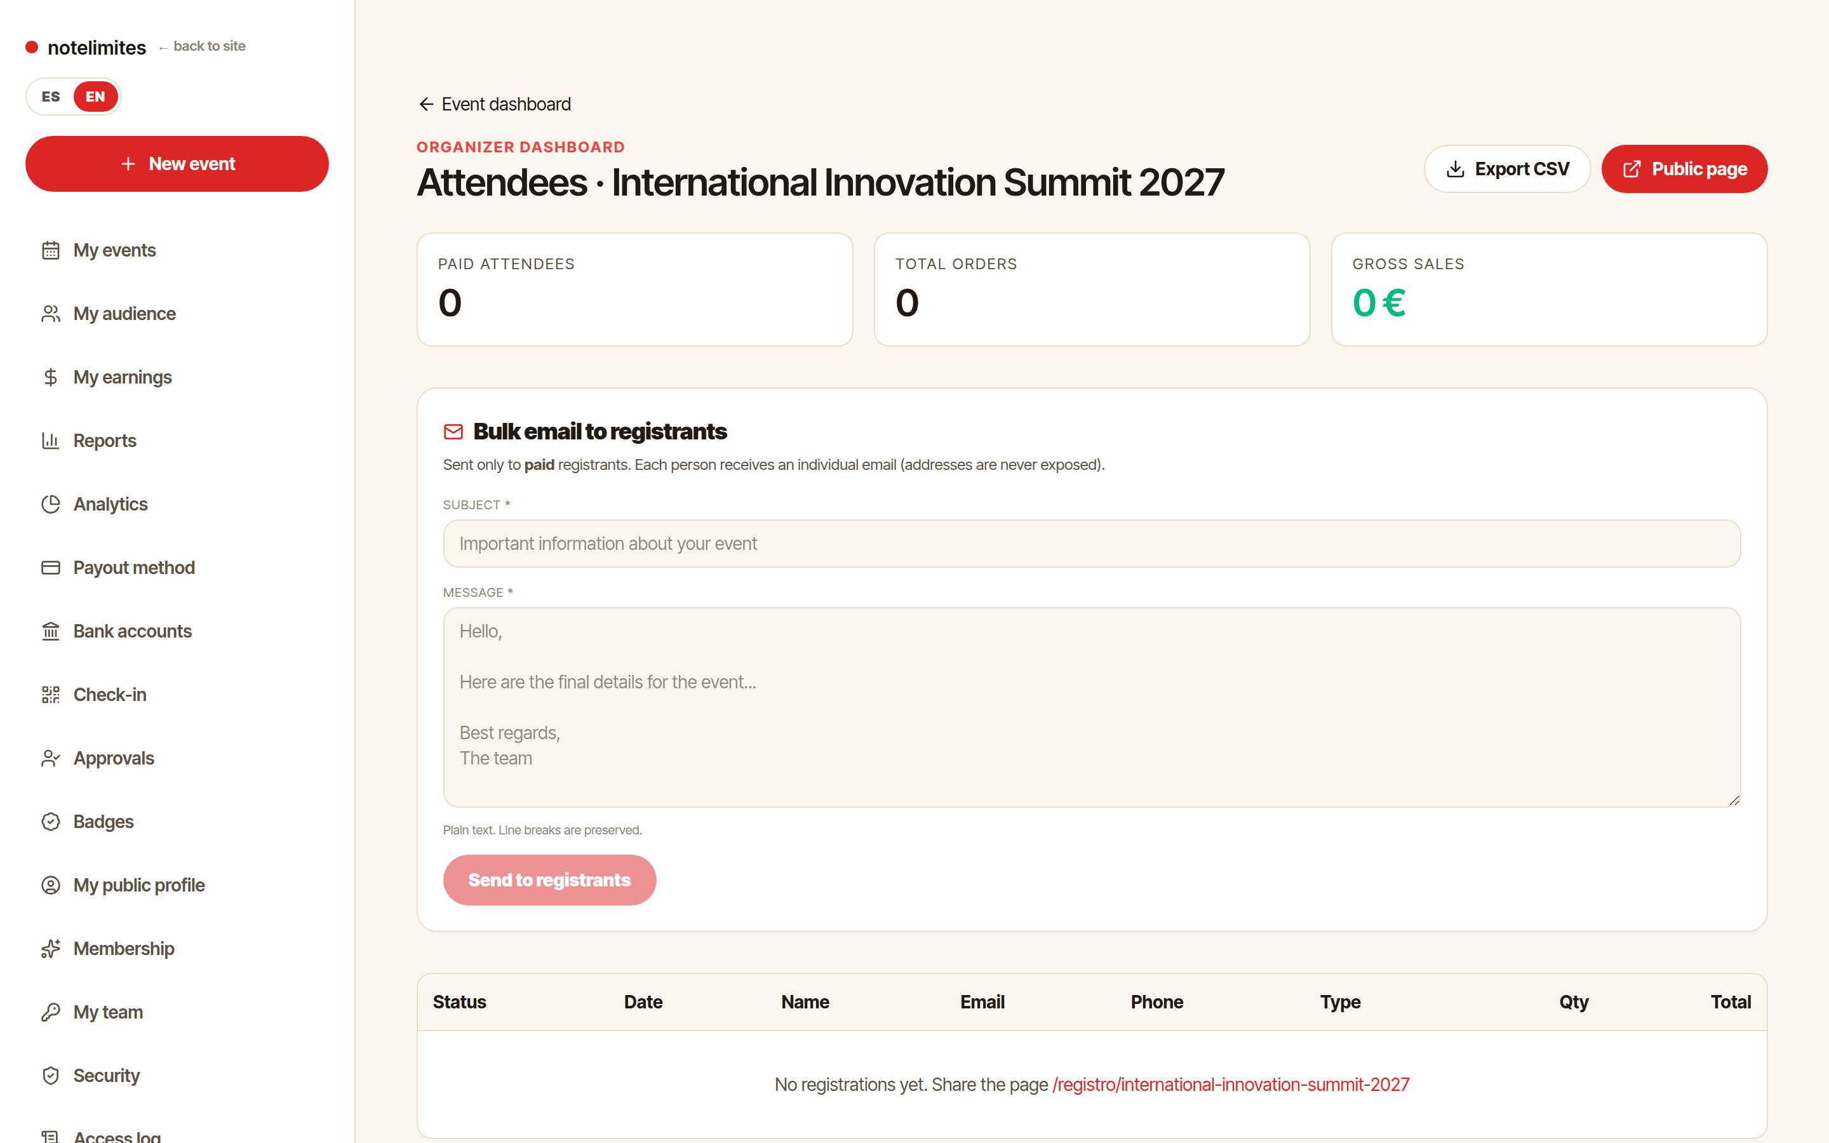Click the My team key icon
1829x1143 pixels.
pos(51,1012)
